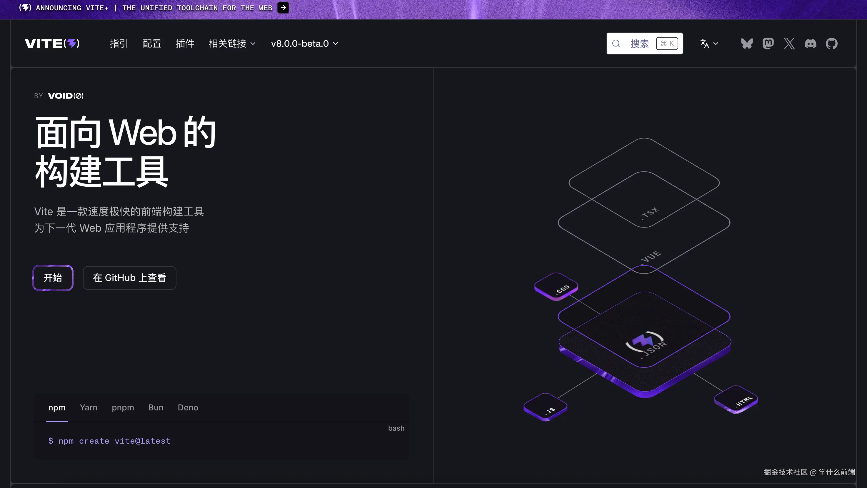Screen dimensions: 867x488
Task: Open the Bluesky social link icon
Action: click(746, 44)
